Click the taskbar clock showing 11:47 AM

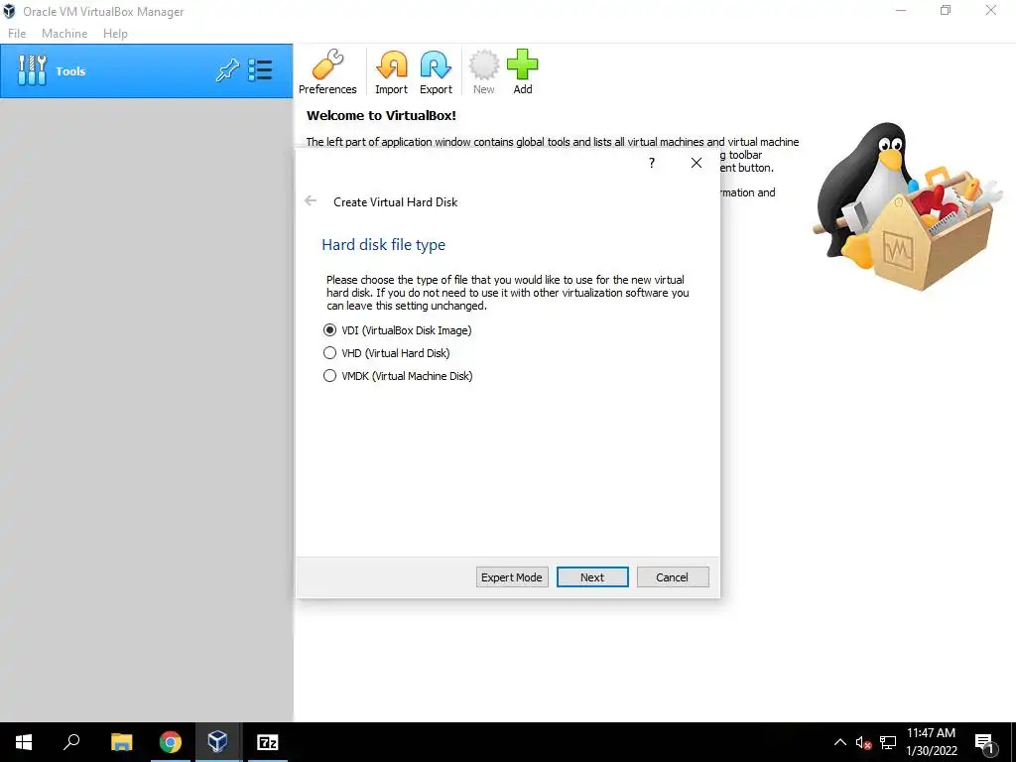(x=931, y=742)
